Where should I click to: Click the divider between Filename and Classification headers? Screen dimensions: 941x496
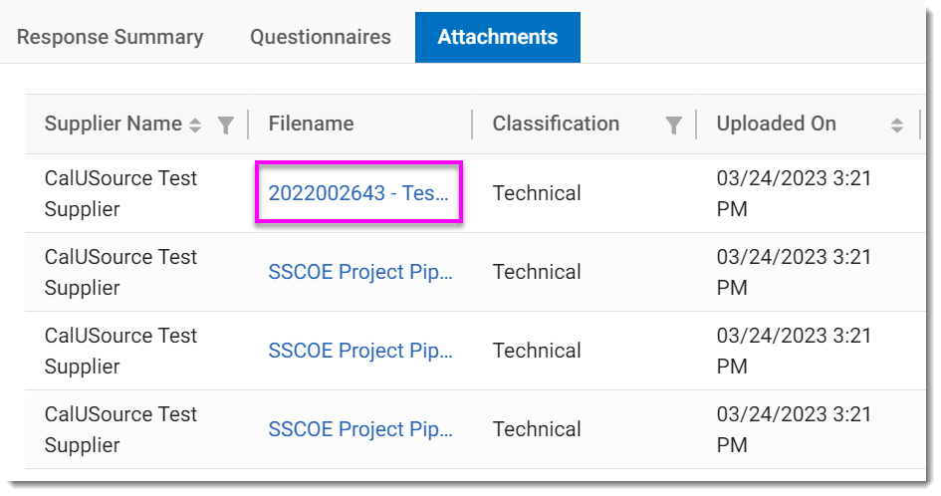(x=472, y=124)
